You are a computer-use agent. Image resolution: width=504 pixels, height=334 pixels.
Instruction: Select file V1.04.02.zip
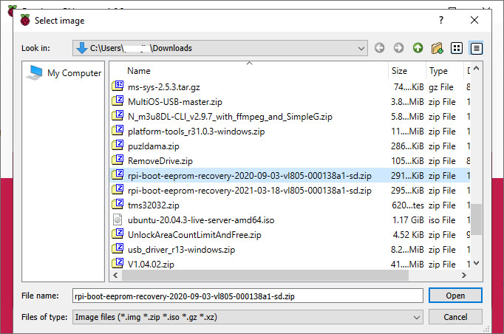click(151, 265)
